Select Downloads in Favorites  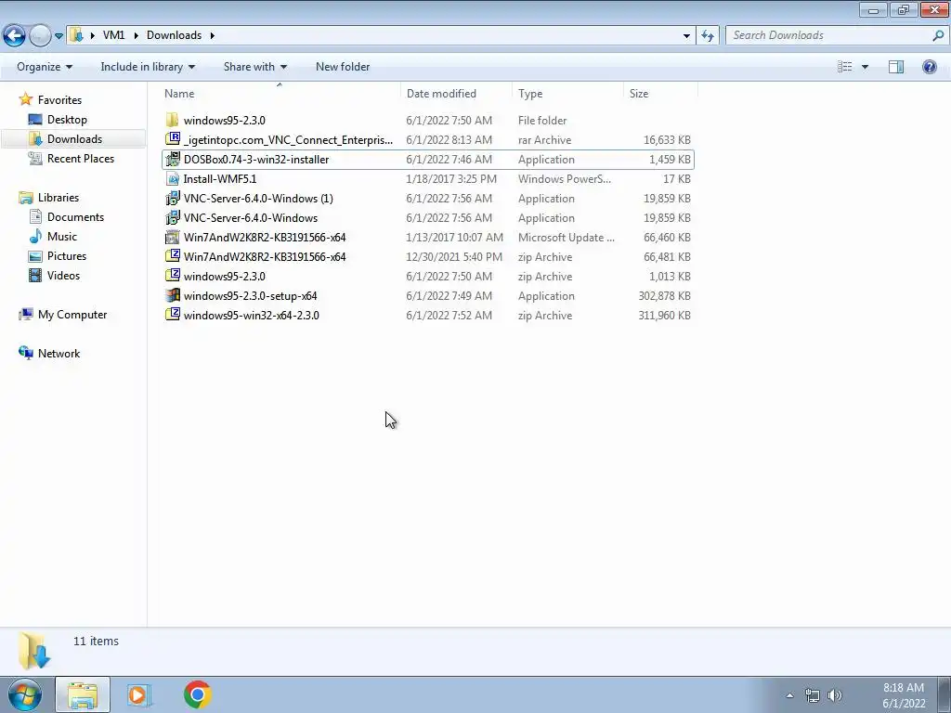pos(74,139)
